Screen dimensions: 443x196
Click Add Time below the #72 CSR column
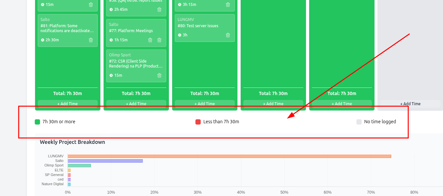[136, 104]
